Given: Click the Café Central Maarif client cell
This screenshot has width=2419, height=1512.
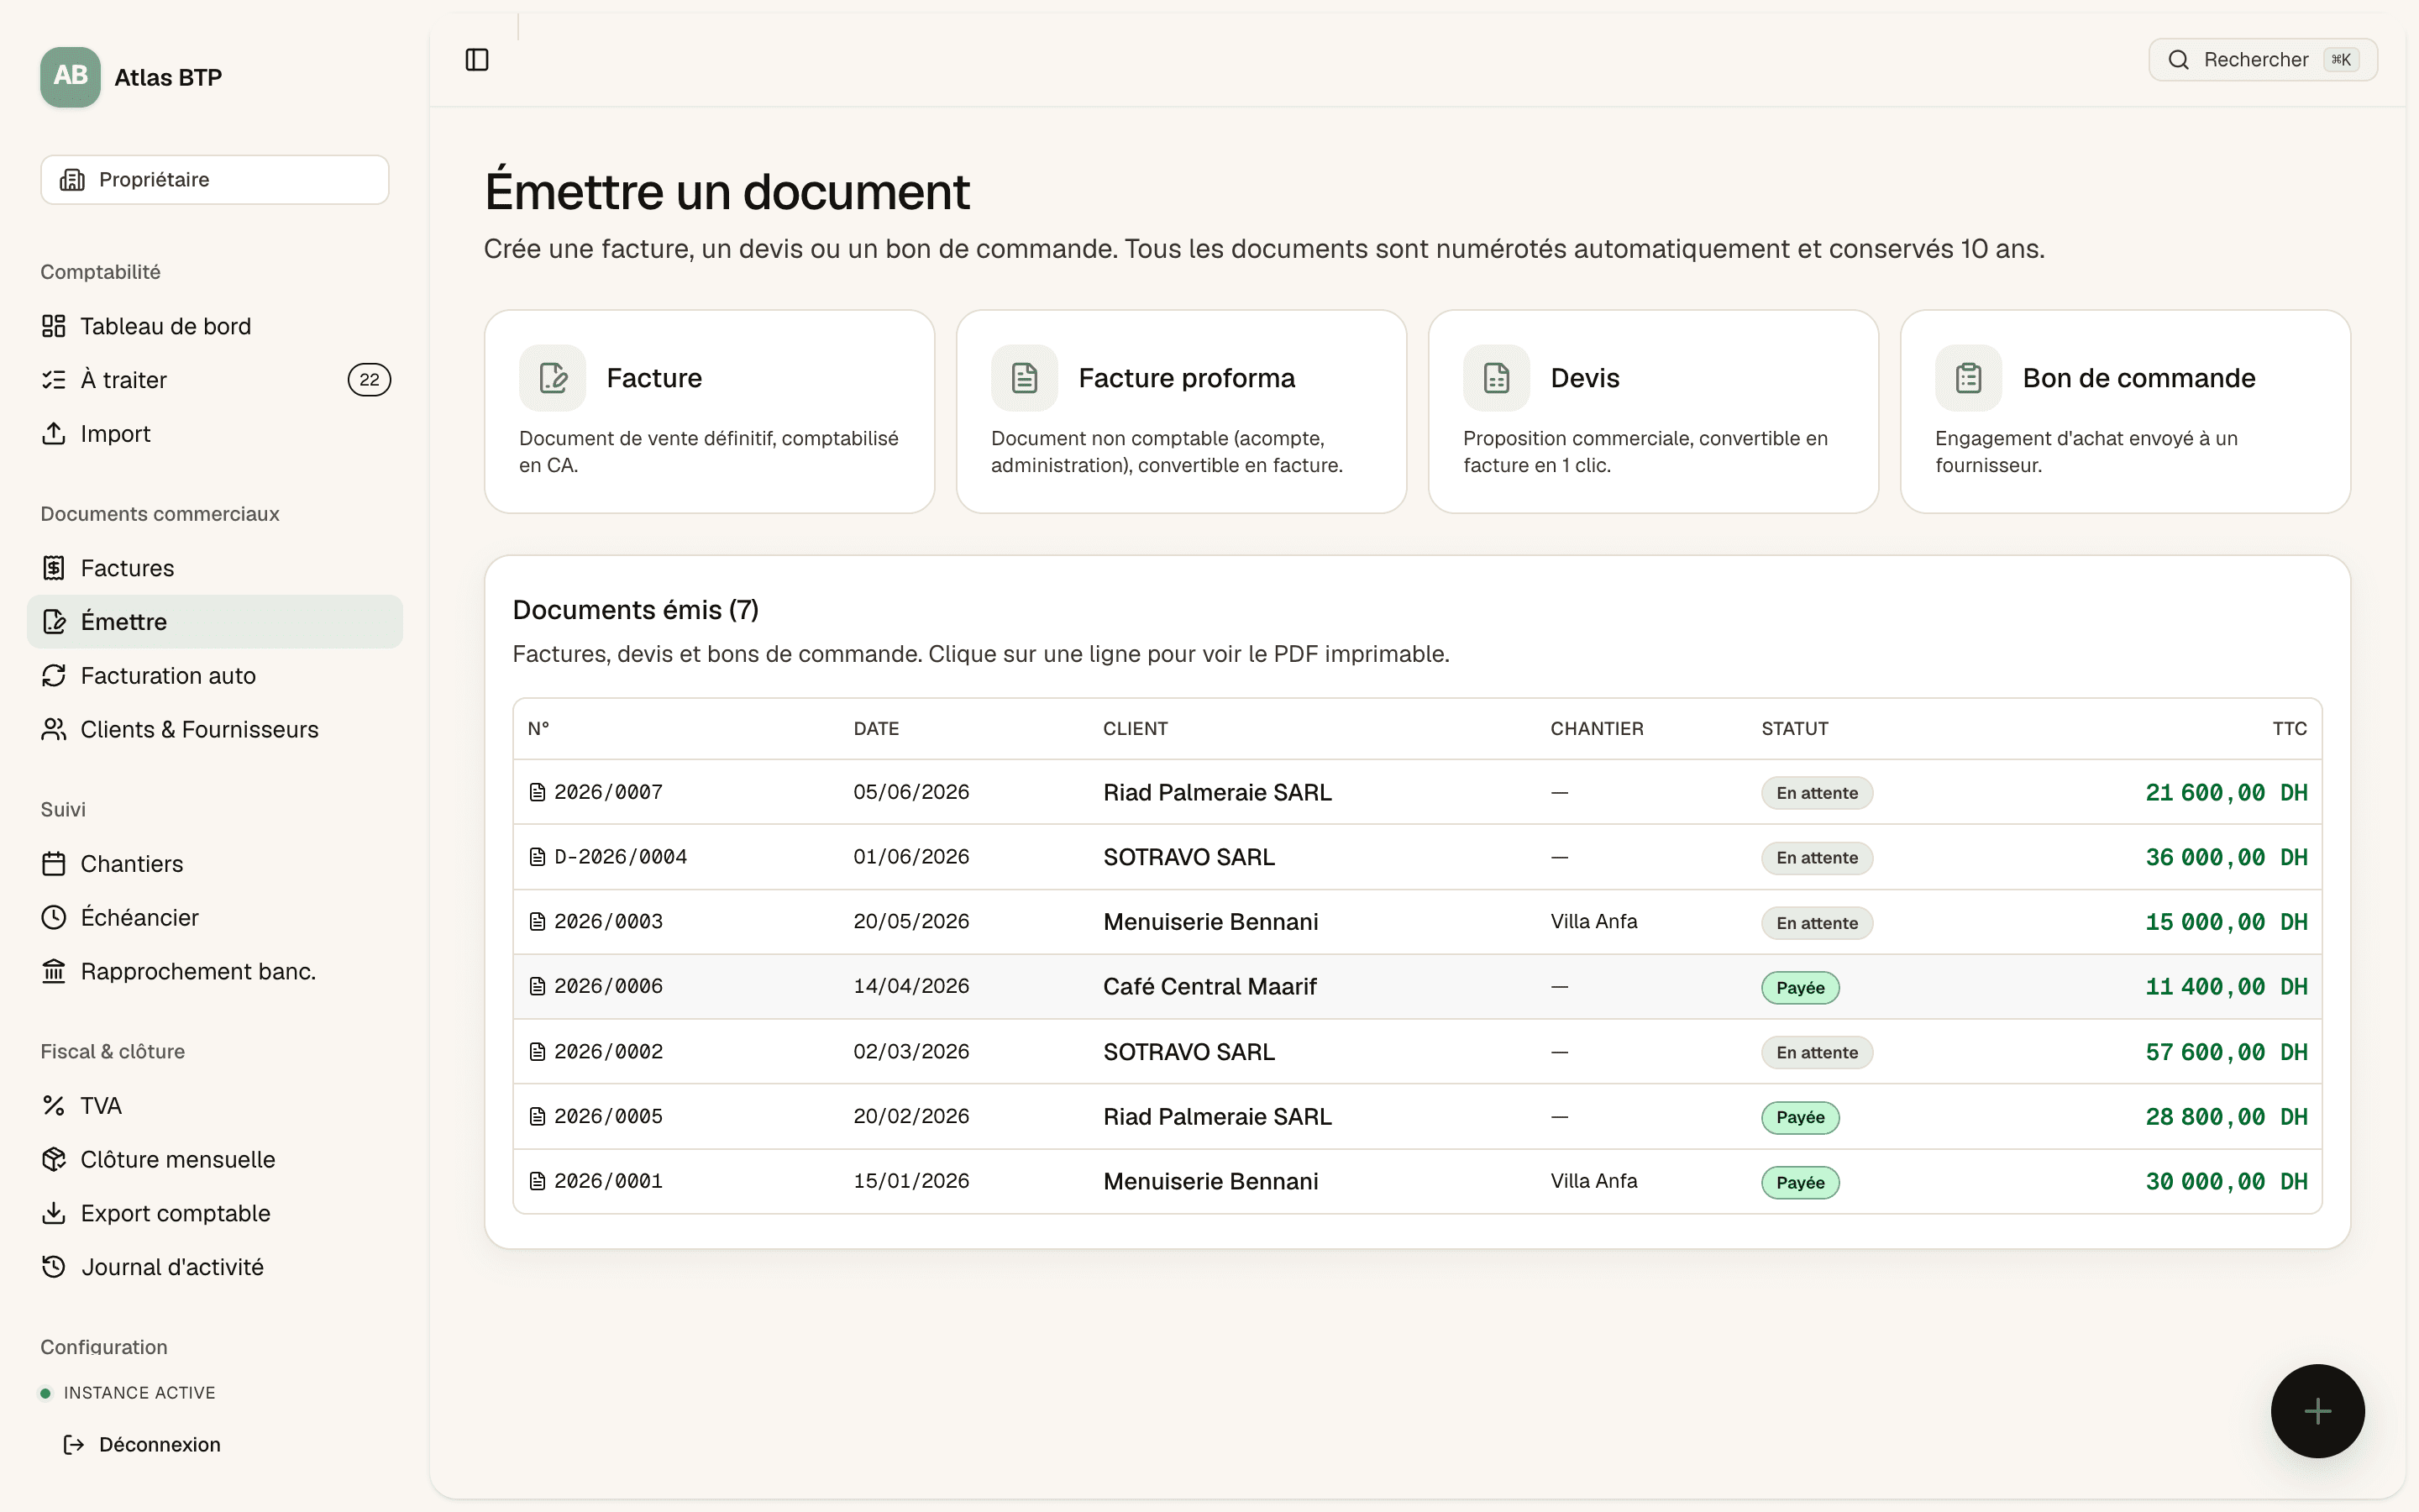Looking at the screenshot, I should 1209,987.
